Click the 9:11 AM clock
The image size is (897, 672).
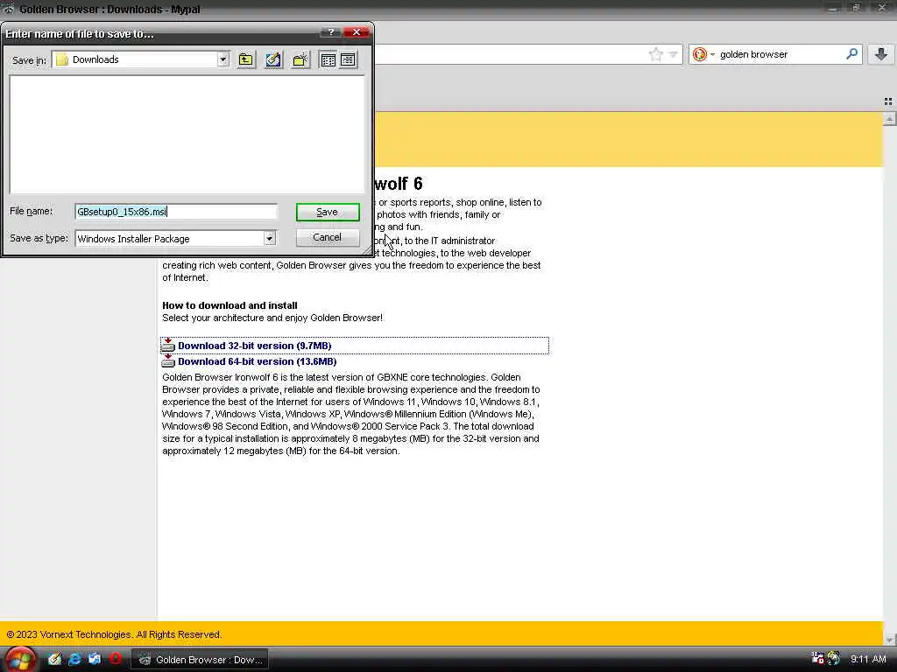[x=868, y=660]
